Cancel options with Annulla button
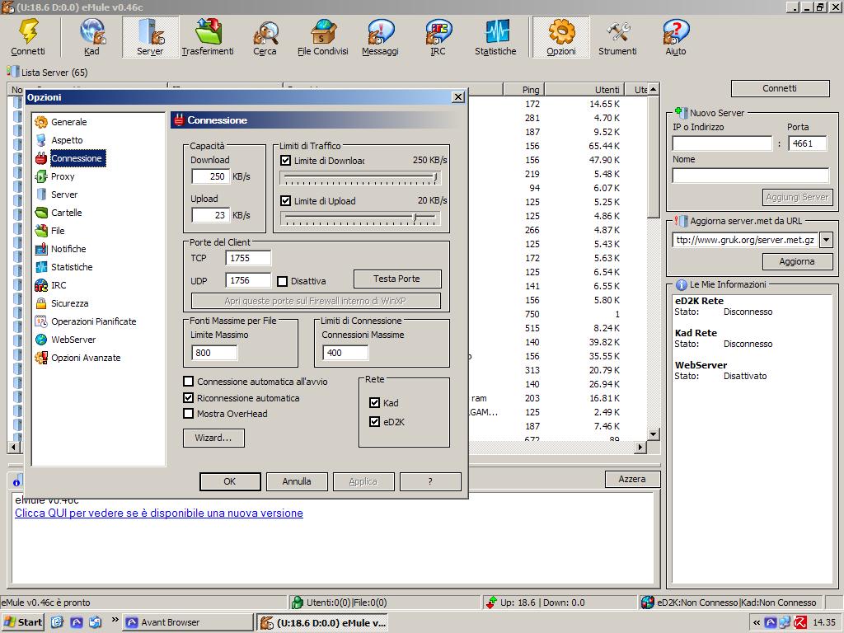 pos(297,481)
